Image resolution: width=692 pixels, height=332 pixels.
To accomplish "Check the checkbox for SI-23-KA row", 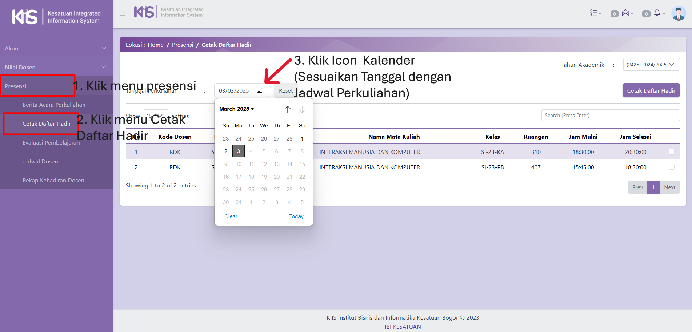I will point(672,152).
